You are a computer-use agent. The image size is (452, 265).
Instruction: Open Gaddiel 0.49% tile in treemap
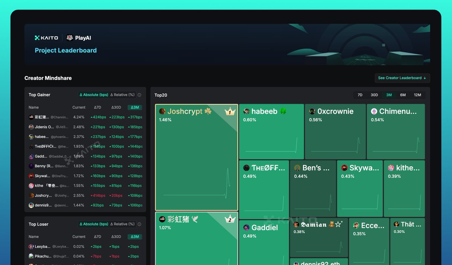coord(264,242)
